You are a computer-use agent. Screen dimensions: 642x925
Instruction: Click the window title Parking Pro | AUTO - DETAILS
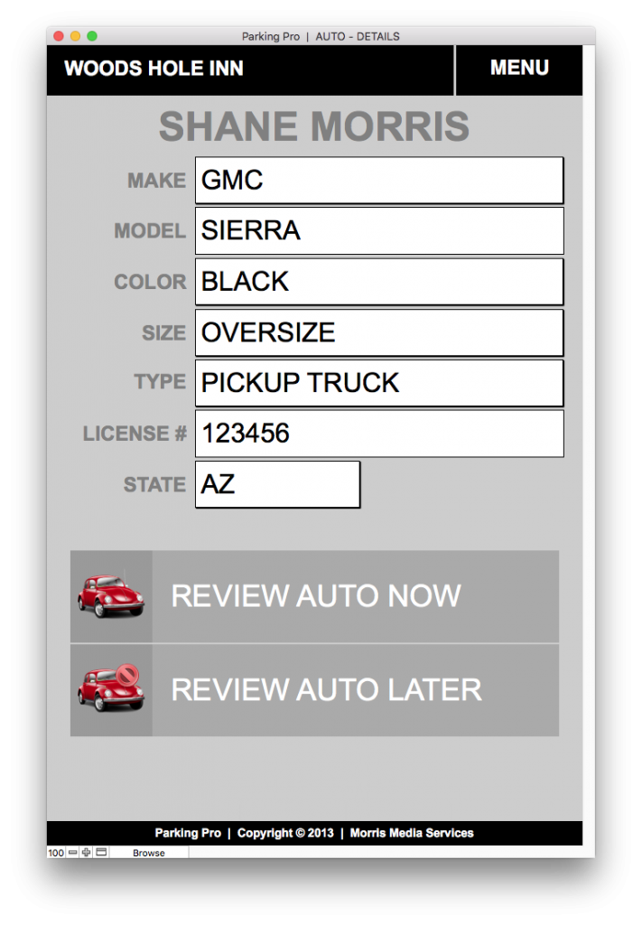click(x=321, y=36)
